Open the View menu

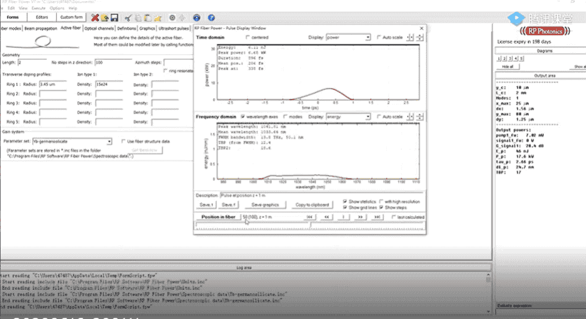coord(23,8)
